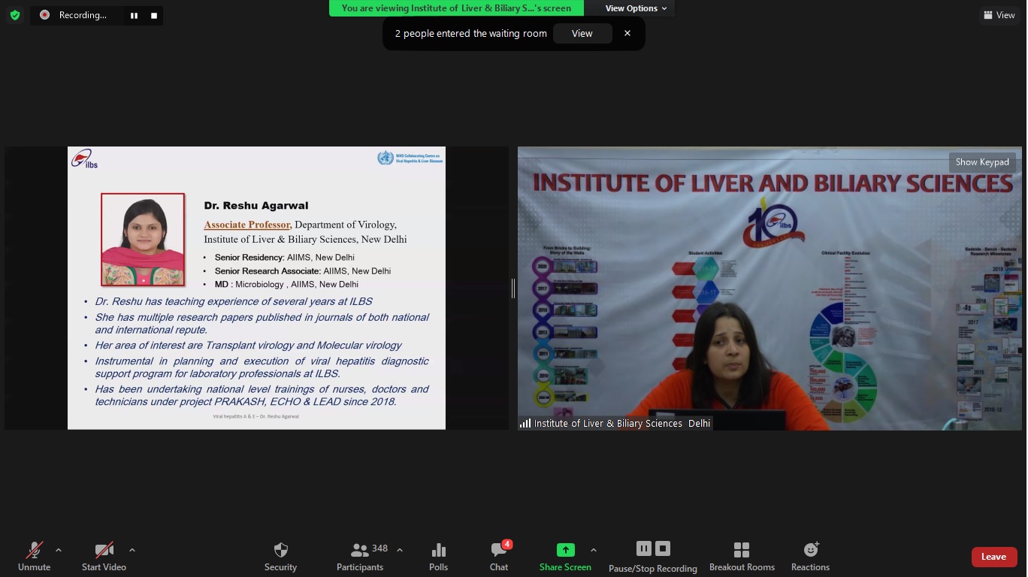
Task: Open the Polls icon
Action: click(439, 557)
